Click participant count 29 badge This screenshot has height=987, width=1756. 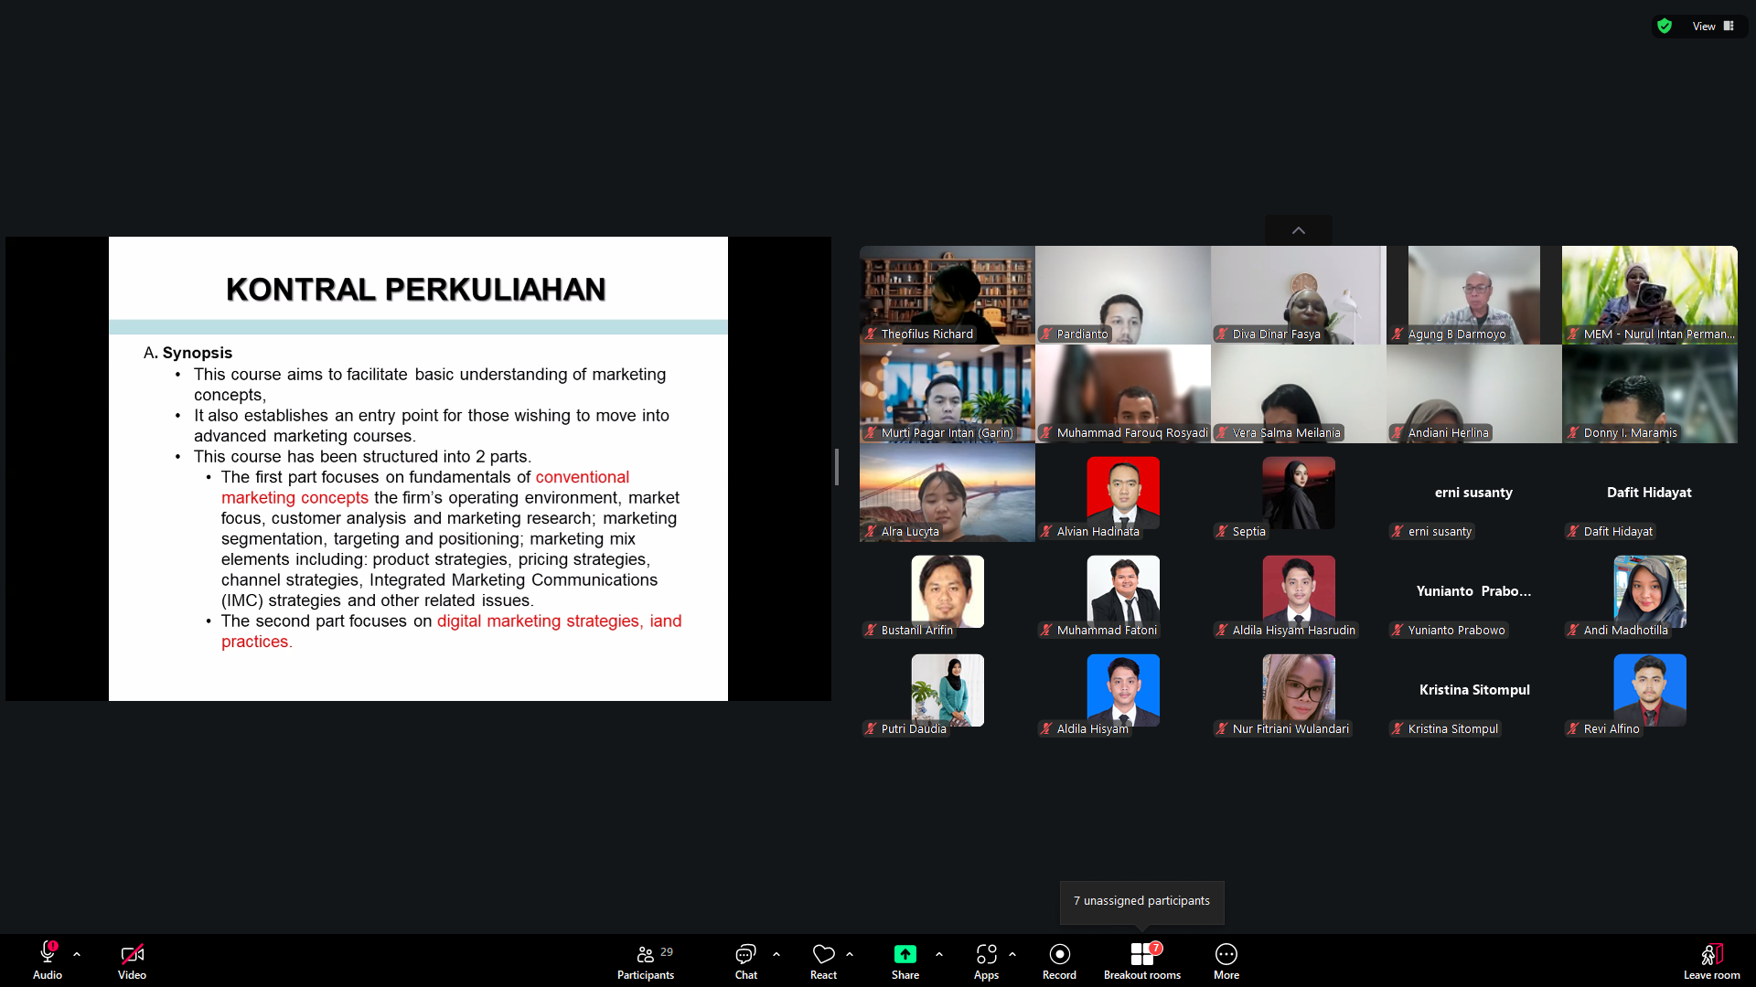[667, 951]
